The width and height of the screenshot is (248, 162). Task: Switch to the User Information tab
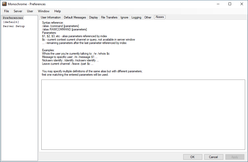tap(51, 17)
